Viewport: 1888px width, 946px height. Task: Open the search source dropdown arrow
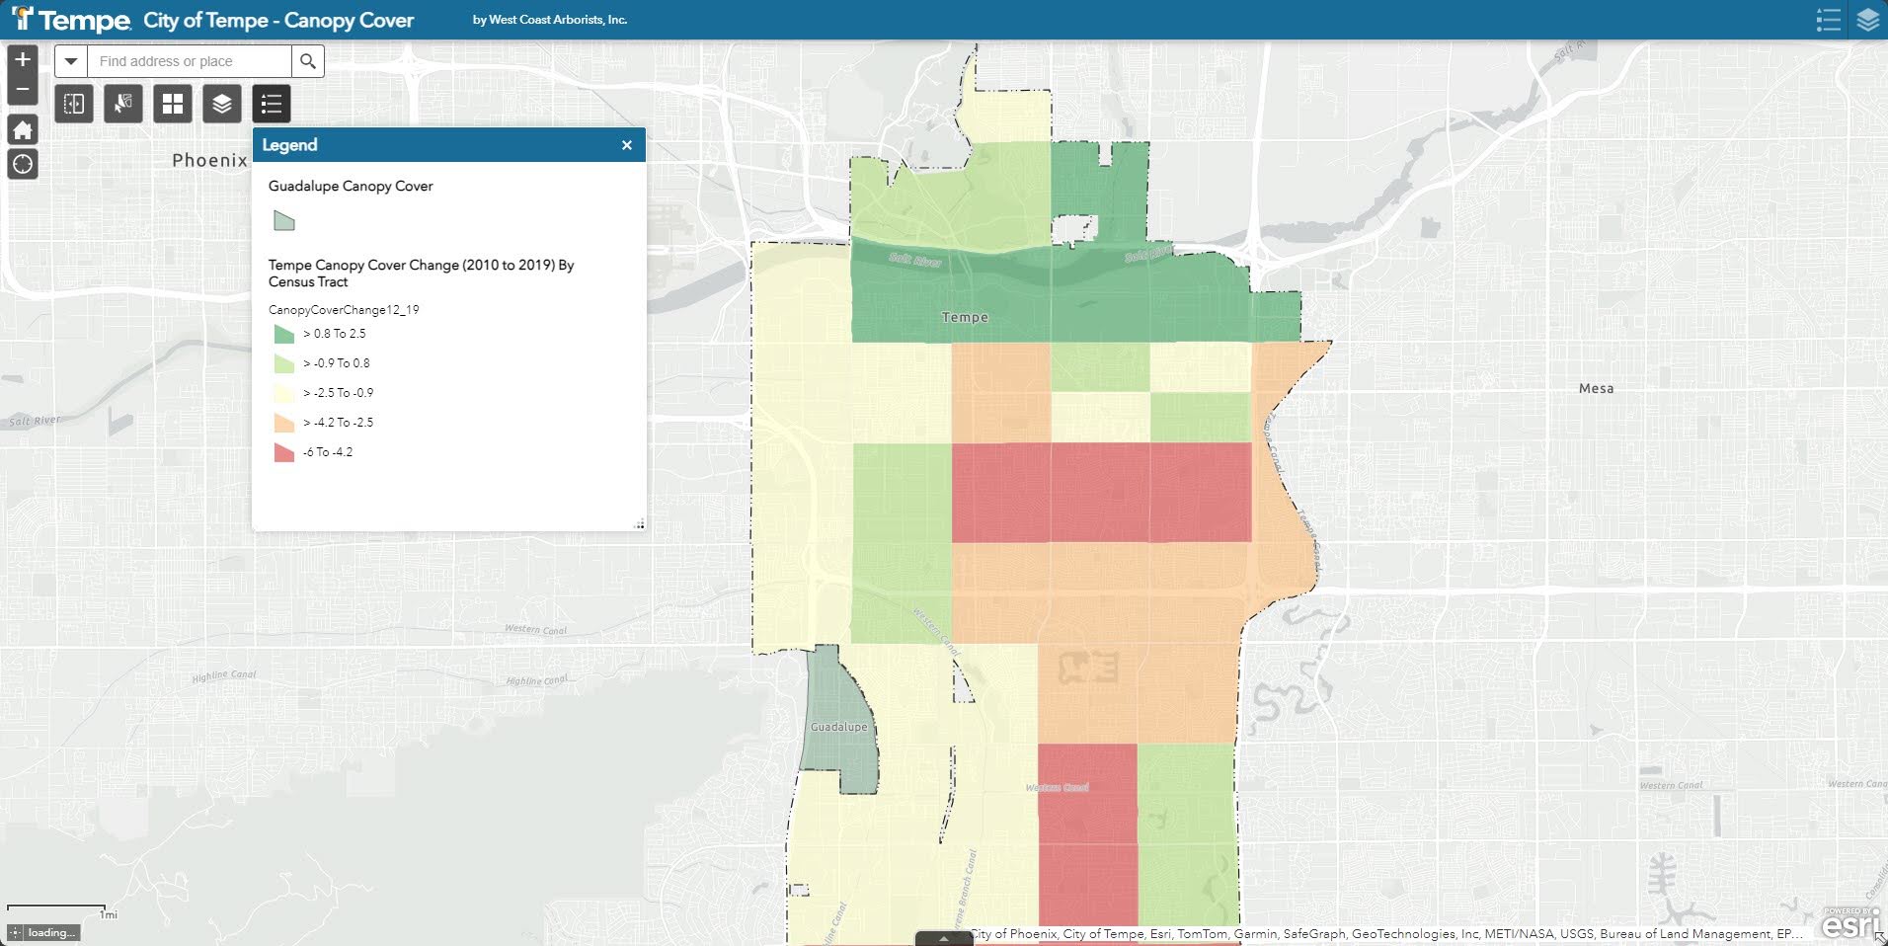[x=70, y=61]
